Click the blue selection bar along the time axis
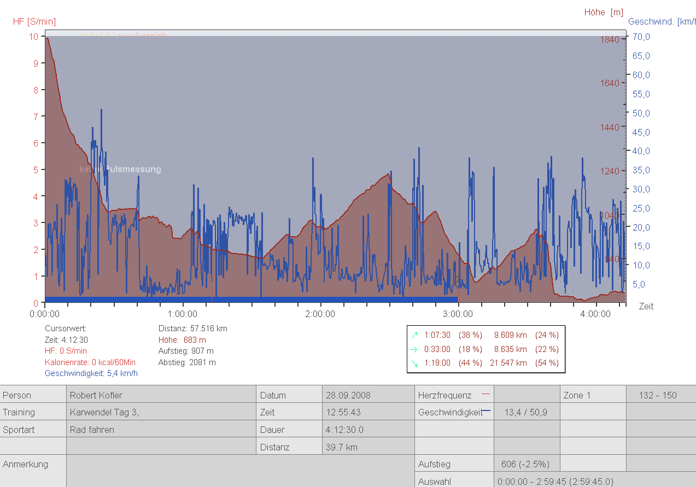Image resolution: width=696 pixels, height=487 pixels. click(252, 300)
